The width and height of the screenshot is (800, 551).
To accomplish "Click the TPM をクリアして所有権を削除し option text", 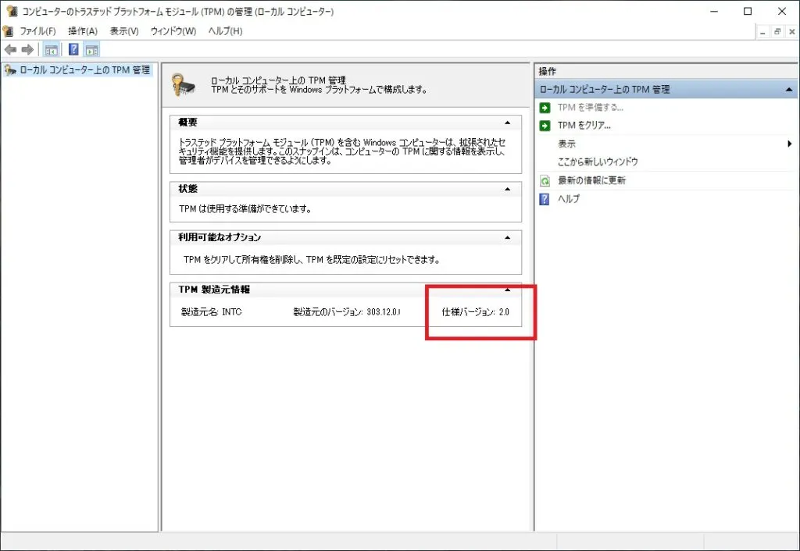I will click(311, 260).
